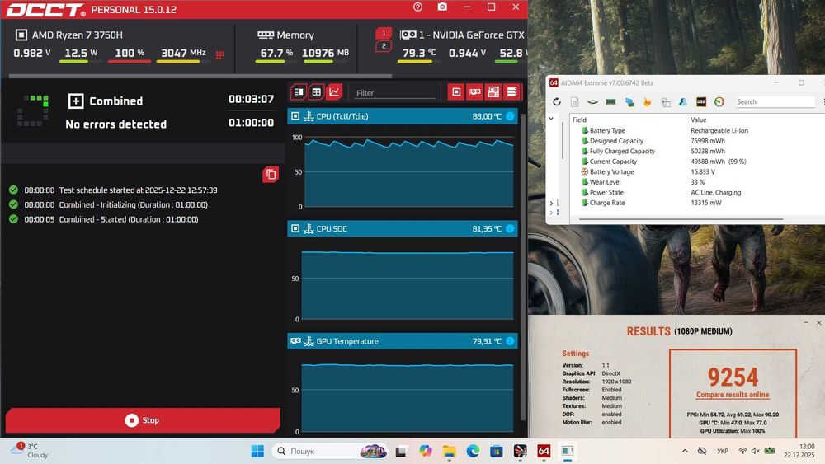Open info for CPU SOC graph
825x464 pixels.
pos(510,228)
